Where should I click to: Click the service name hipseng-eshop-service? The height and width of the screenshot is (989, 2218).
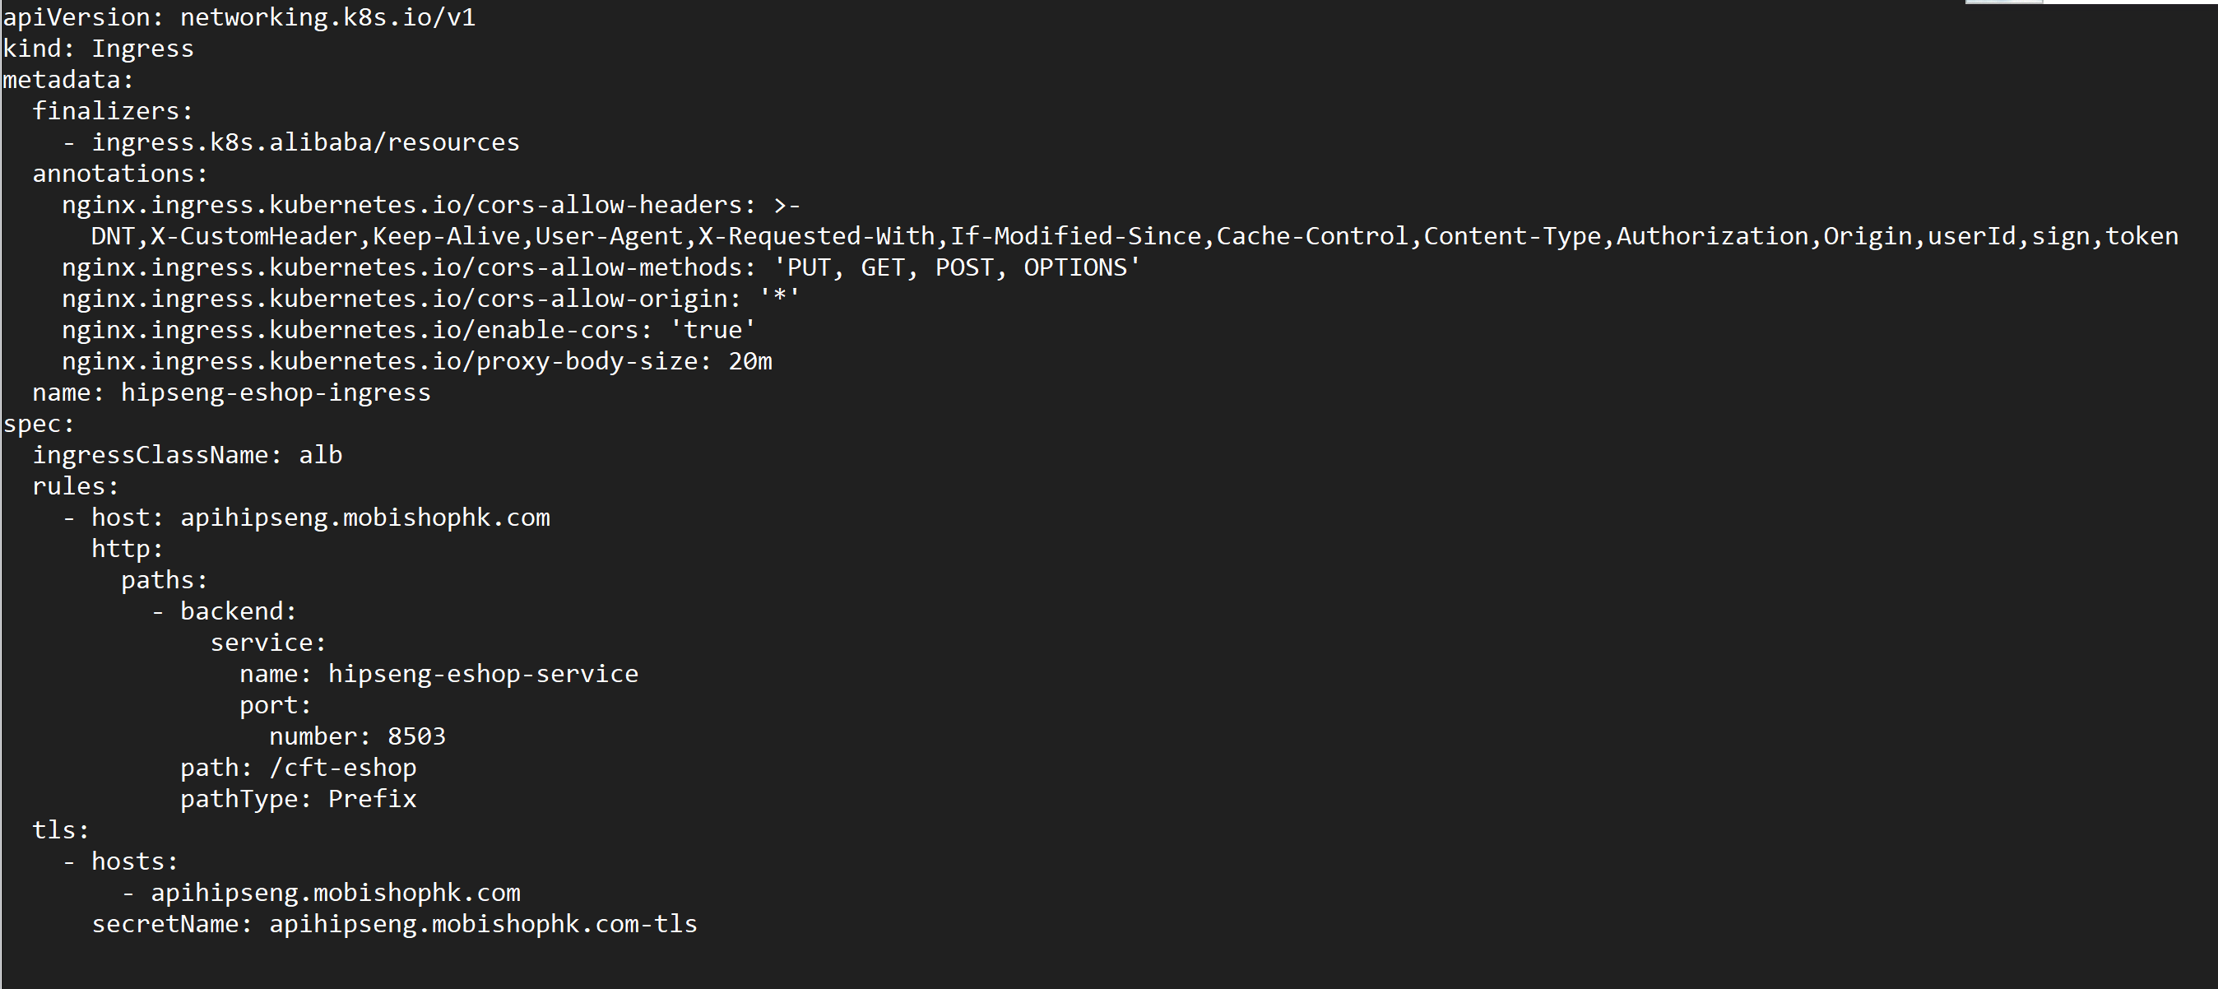coord(483,674)
